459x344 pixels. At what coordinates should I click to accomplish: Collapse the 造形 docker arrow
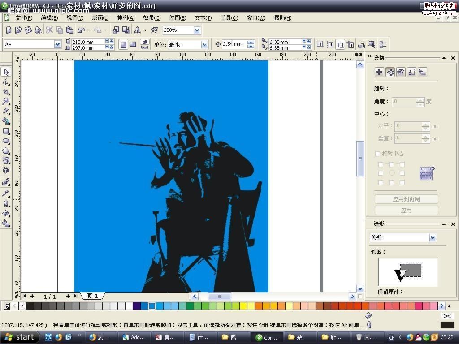[x=444, y=224]
